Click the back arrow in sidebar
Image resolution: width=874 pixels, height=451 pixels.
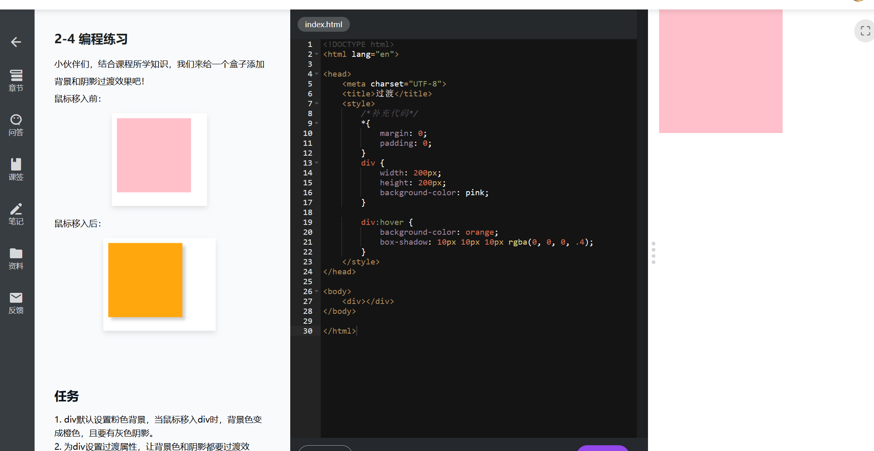click(16, 42)
